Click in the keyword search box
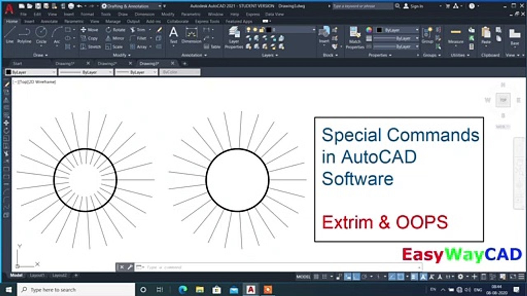 coord(362,6)
